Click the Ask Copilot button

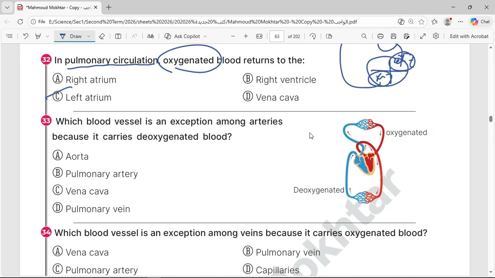point(183,36)
